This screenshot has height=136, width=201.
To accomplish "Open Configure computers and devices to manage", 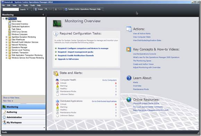I will click(x=83, y=48).
